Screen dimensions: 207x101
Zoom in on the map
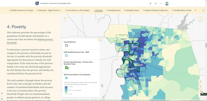tap(200, 91)
